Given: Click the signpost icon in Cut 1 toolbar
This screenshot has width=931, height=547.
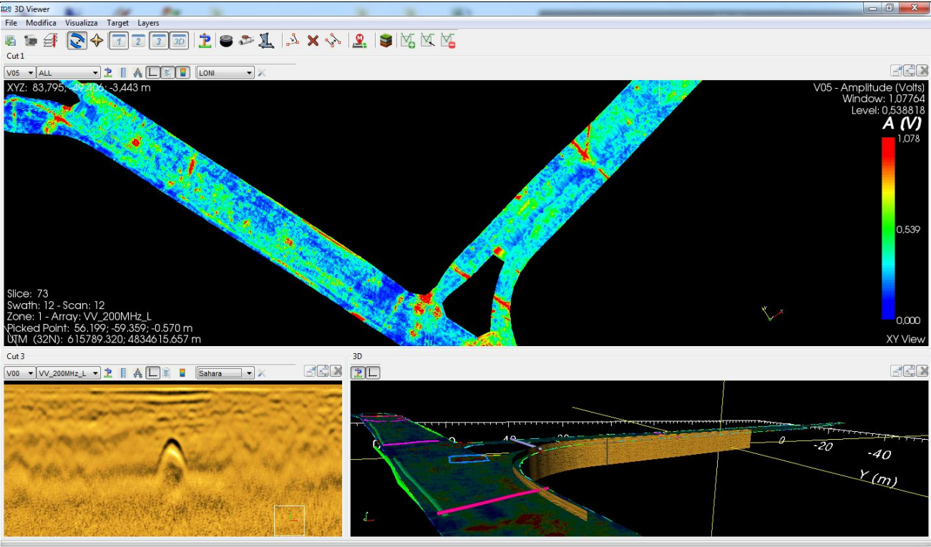Looking at the screenshot, I should pos(108,73).
